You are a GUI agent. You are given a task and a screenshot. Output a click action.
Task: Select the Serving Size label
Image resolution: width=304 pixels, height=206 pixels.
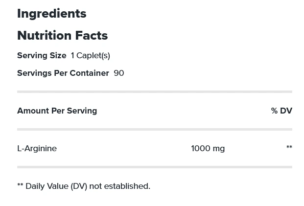[42, 55]
